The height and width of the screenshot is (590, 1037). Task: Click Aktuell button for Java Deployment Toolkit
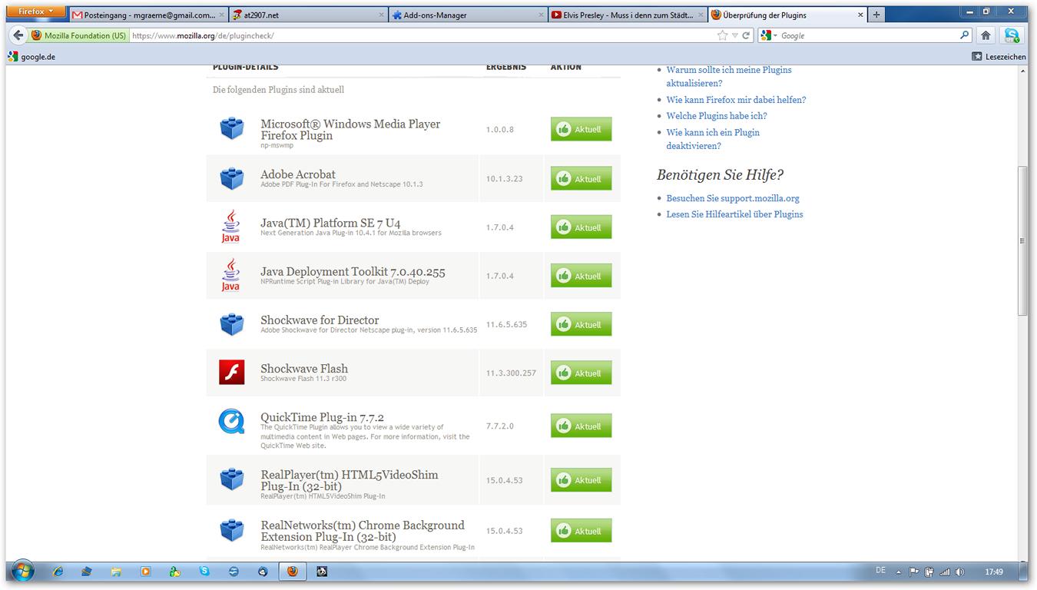581,276
